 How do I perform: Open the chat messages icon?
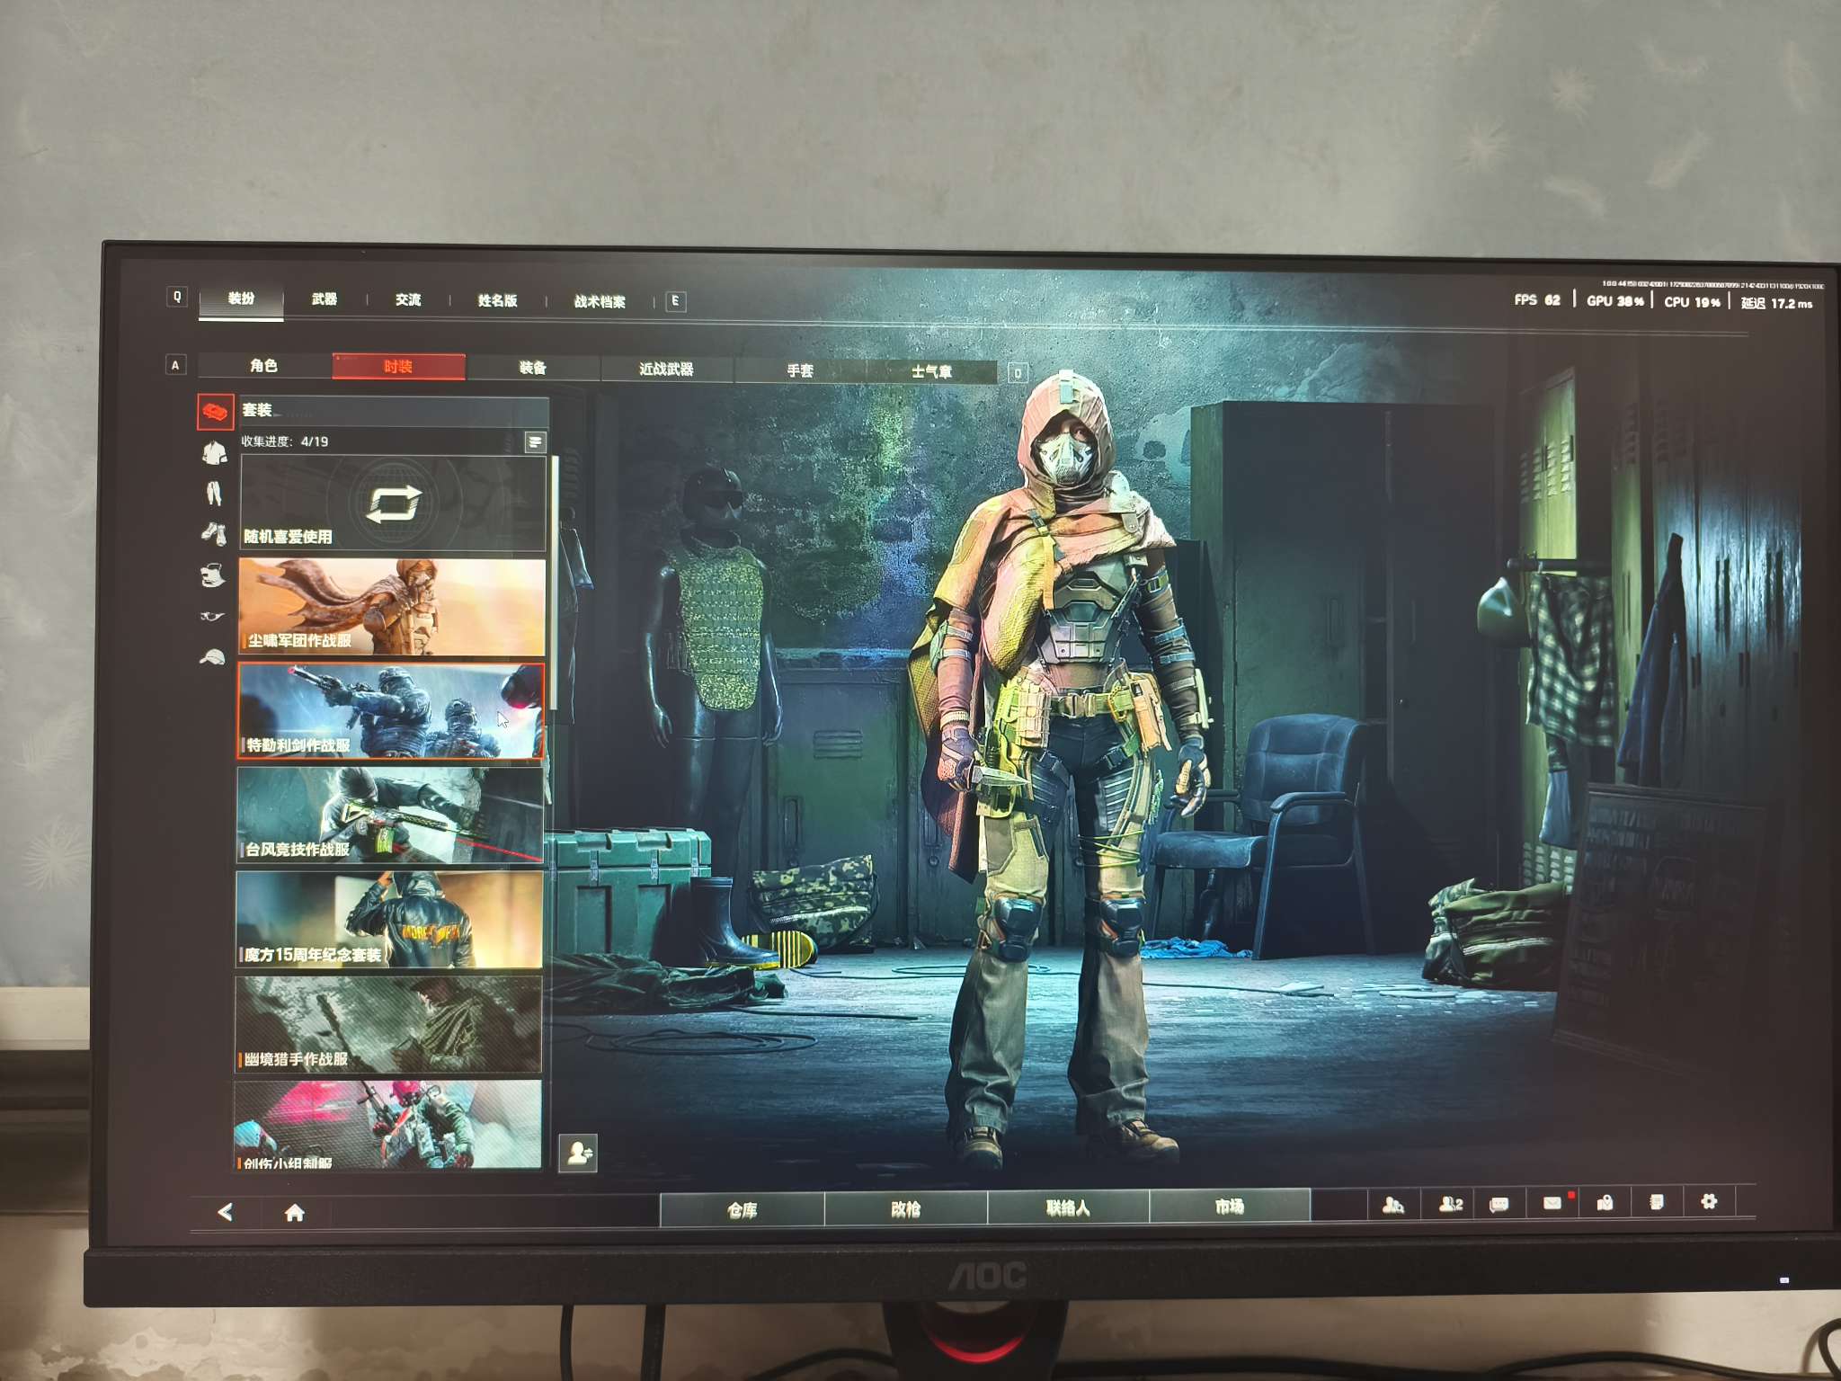1499,1205
